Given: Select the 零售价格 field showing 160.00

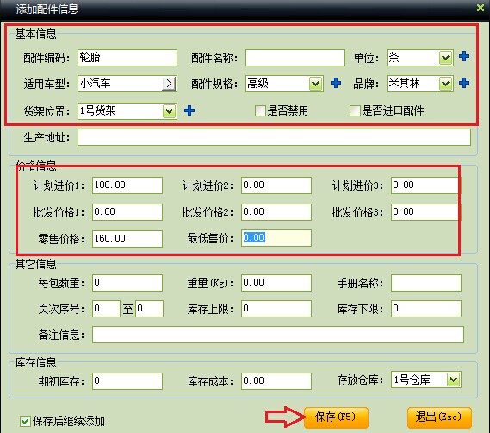Looking at the screenshot, I should [x=127, y=239].
